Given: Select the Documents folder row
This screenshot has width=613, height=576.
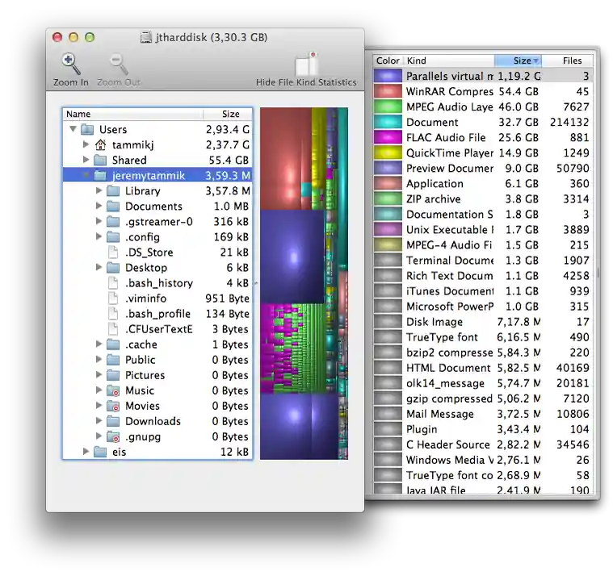Looking at the screenshot, I should 153,207.
